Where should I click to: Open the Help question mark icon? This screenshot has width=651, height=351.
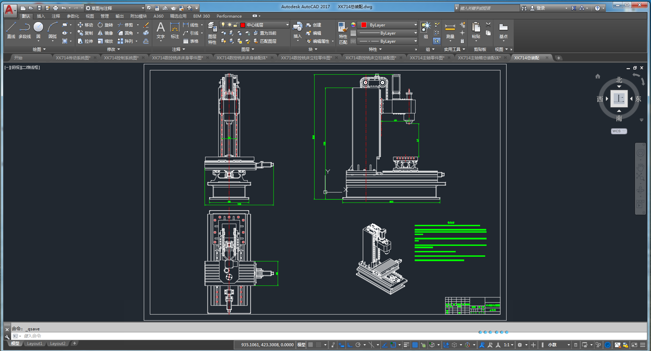[x=597, y=8]
